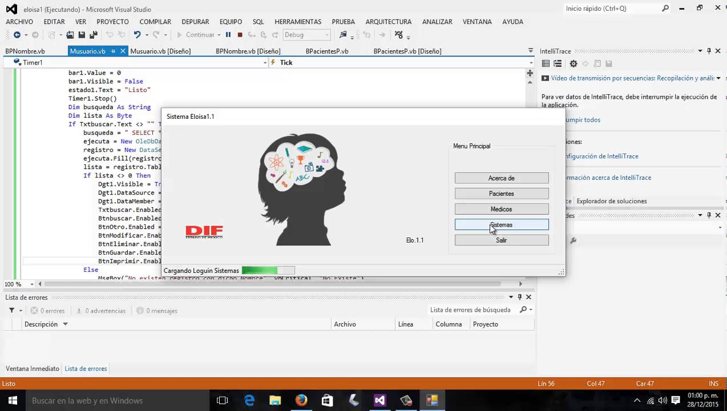Stop debugging with the red square
This screenshot has width=727, height=411.
click(240, 35)
